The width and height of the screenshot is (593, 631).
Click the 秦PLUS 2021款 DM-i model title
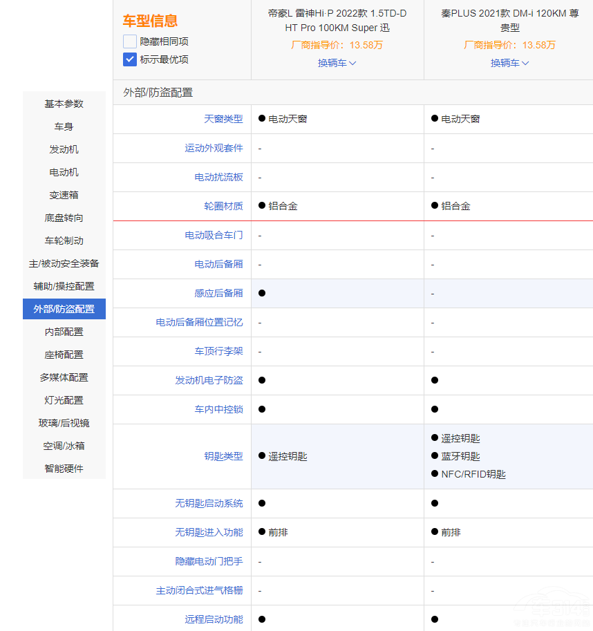(510, 21)
